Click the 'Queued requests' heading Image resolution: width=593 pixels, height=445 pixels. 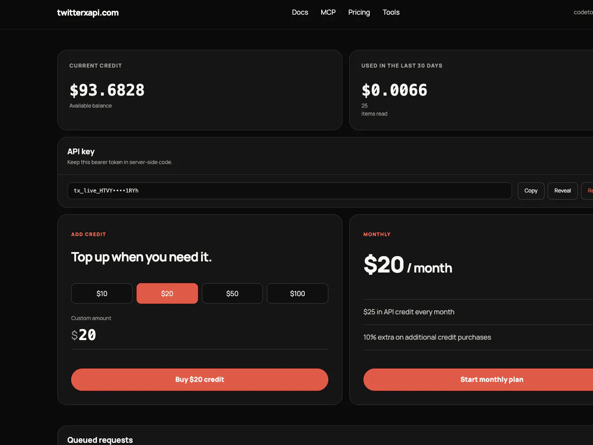click(x=100, y=440)
